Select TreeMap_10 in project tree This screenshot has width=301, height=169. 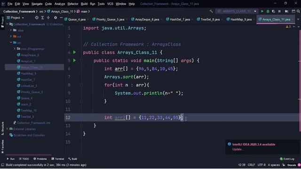point(29,110)
